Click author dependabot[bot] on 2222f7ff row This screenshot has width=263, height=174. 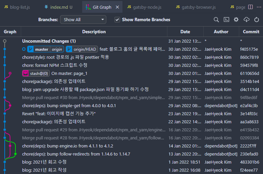pyautogui.click(x=221, y=146)
